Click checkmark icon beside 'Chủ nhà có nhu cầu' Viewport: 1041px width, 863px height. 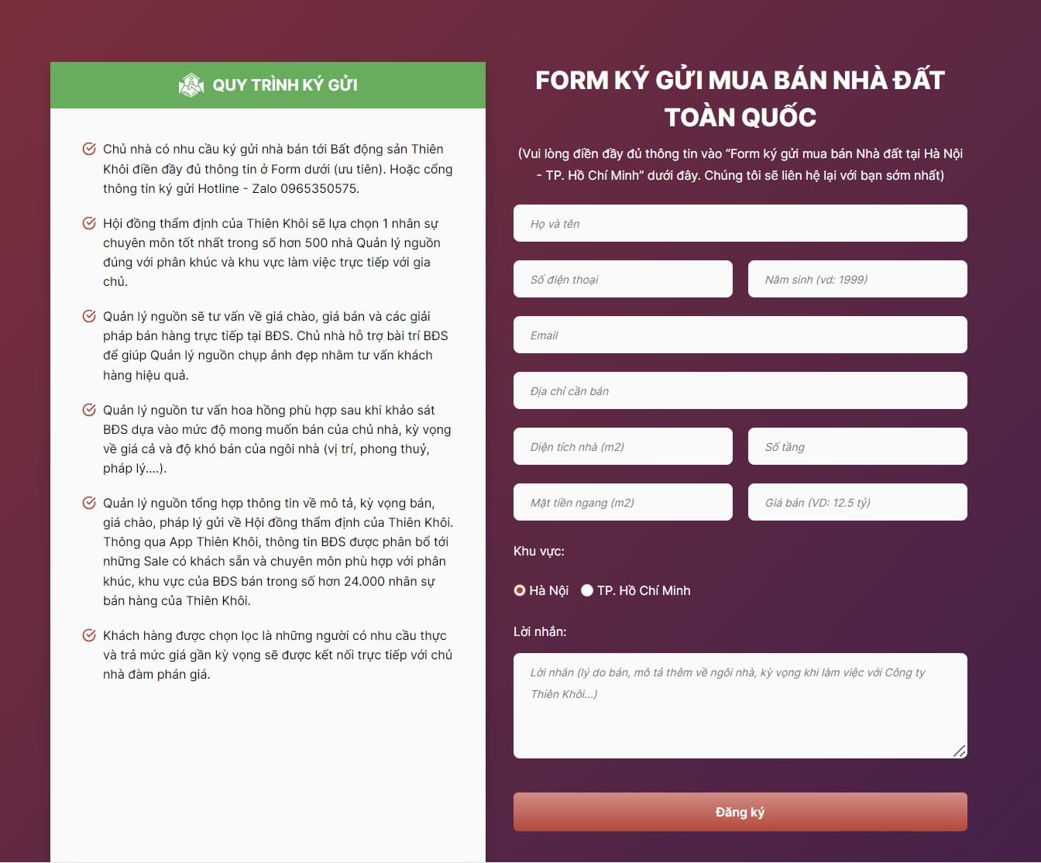[89, 149]
